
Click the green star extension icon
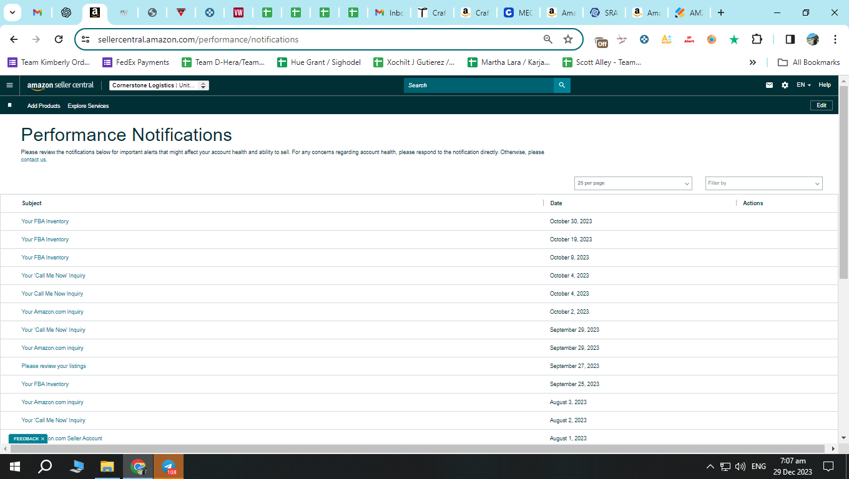(x=734, y=39)
